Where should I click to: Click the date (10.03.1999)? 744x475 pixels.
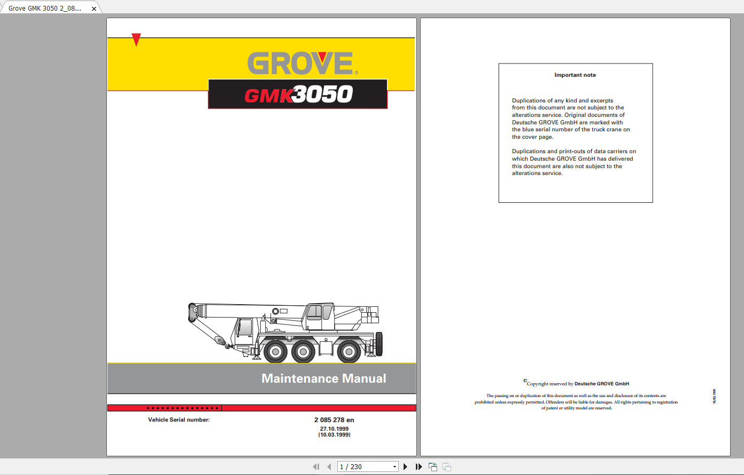pyautogui.click(x=334, y=434)
